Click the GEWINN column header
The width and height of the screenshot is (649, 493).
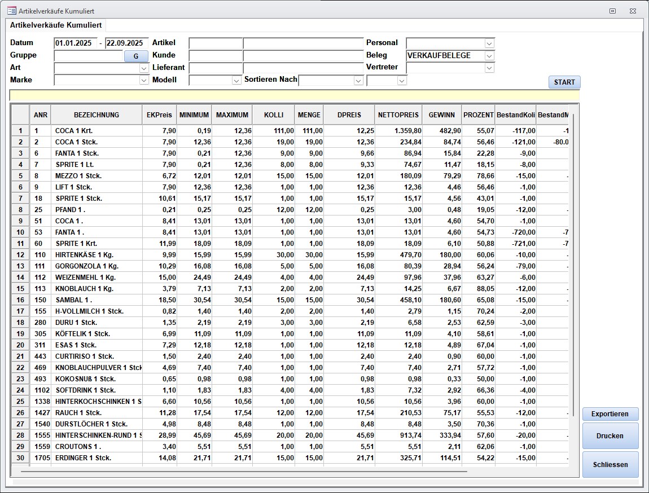tap(441, 115)
